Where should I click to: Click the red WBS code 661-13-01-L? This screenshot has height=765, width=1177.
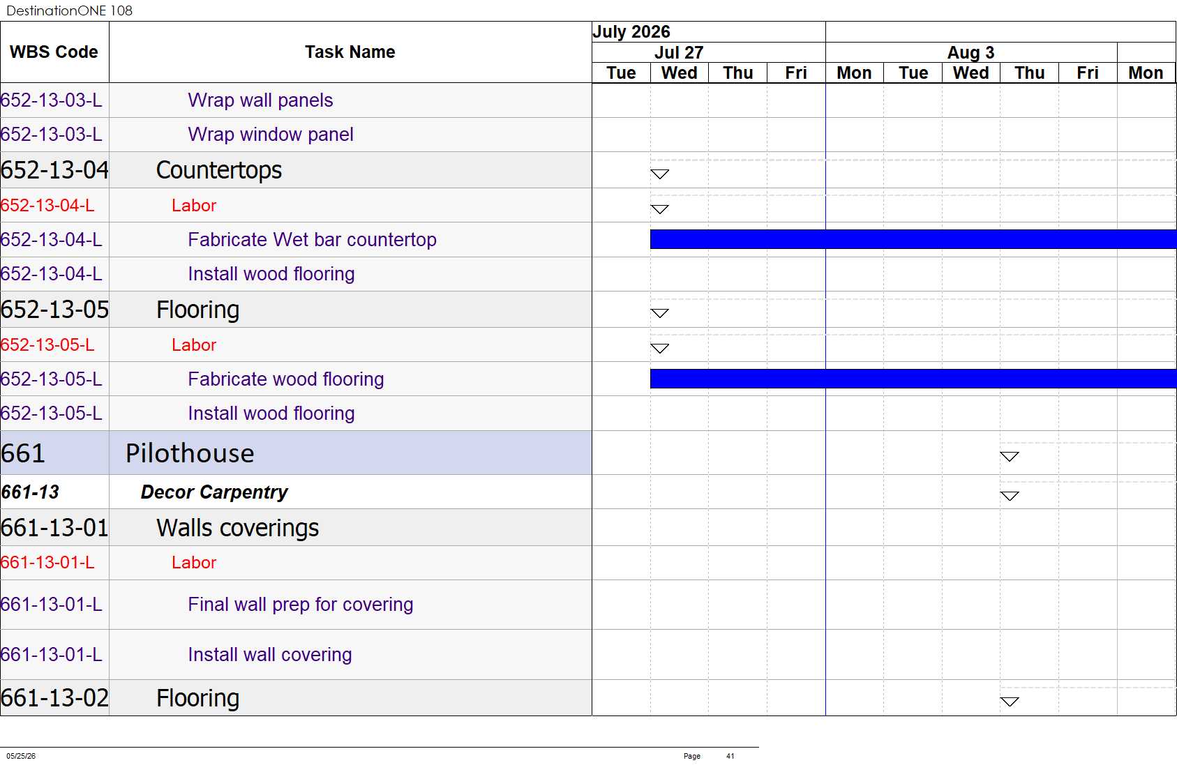pos(47,563)
